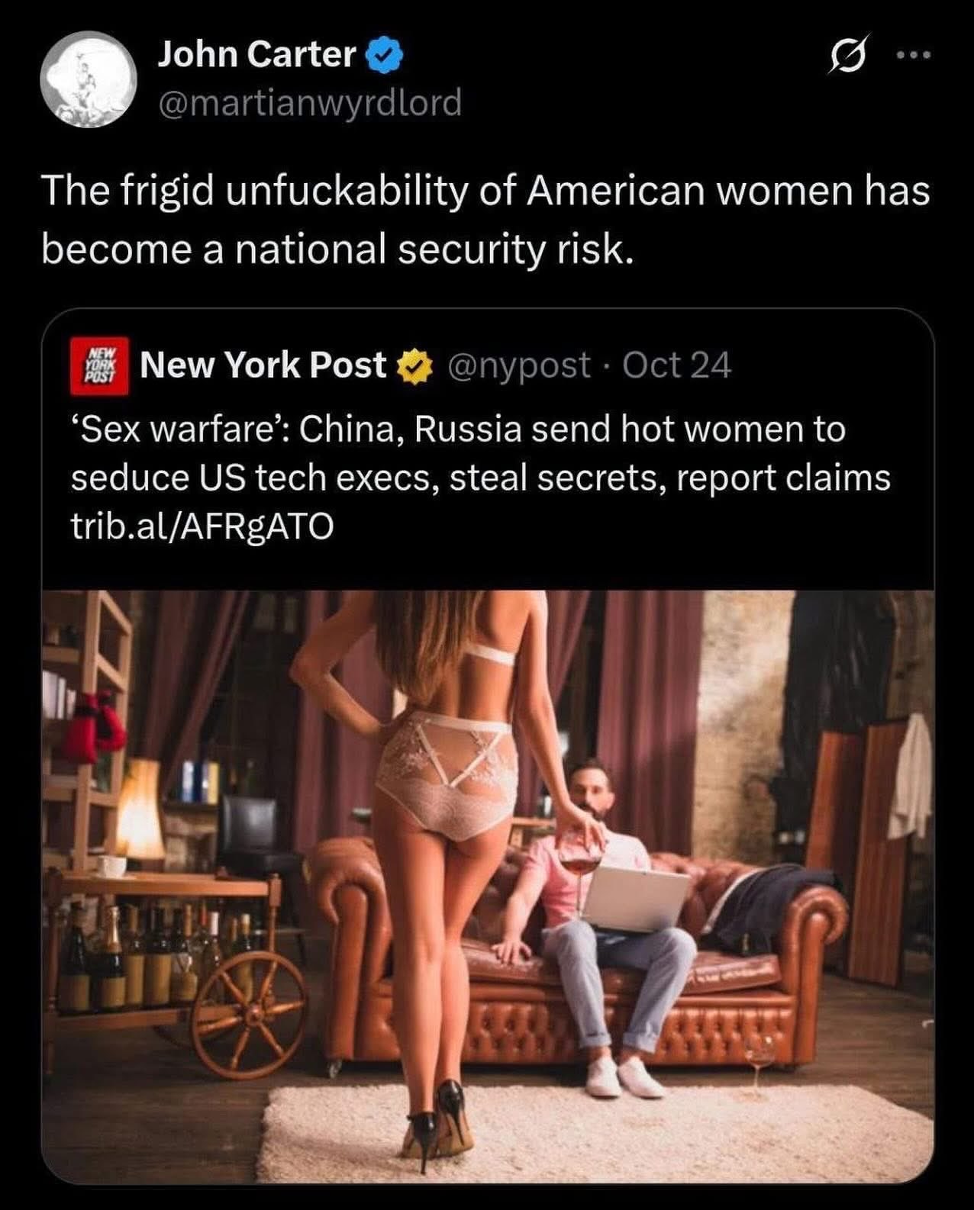The height and width of the screenshot is (1210, 974).
Task: Follow the trib.al/AFRgATO link
Action: point(202,526)
